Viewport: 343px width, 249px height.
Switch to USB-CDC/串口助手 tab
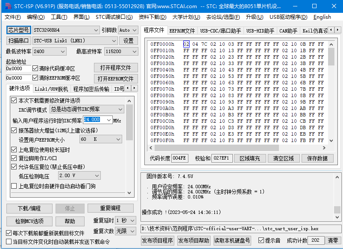[x=220, y=31]
